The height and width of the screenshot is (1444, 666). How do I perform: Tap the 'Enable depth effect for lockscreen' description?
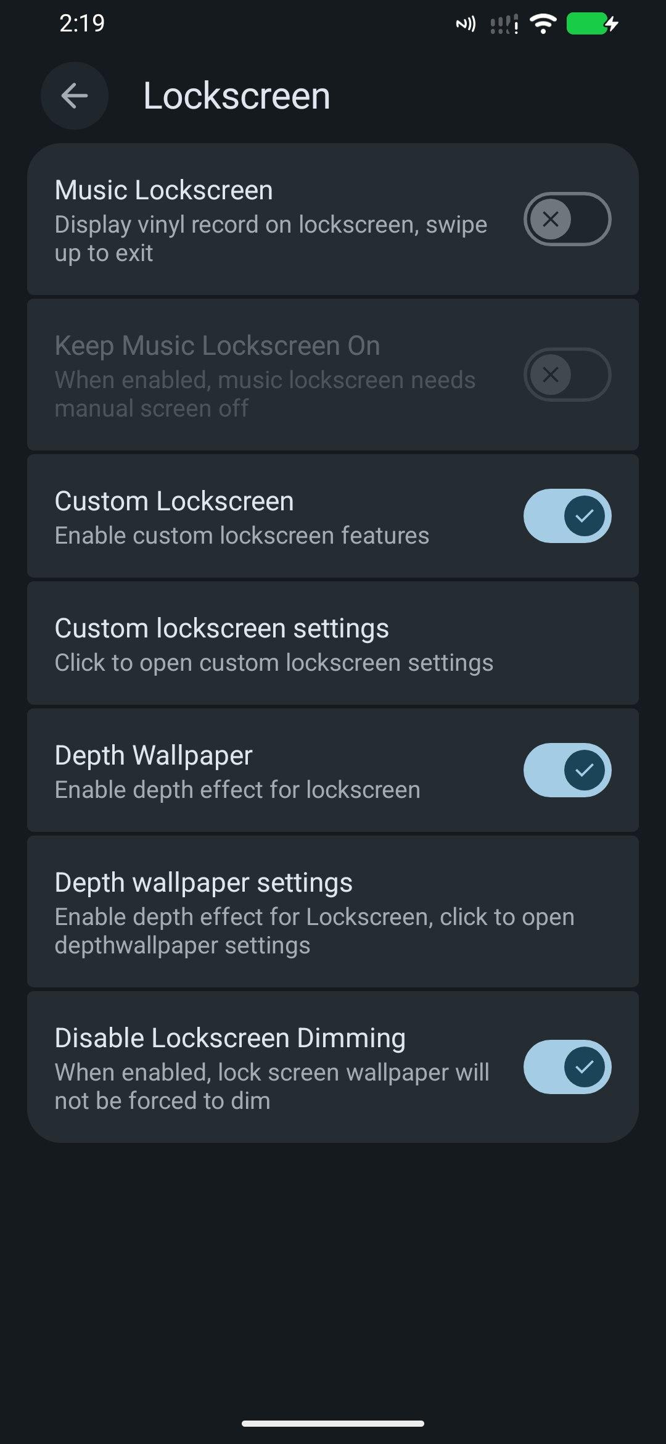coord(237,790)
